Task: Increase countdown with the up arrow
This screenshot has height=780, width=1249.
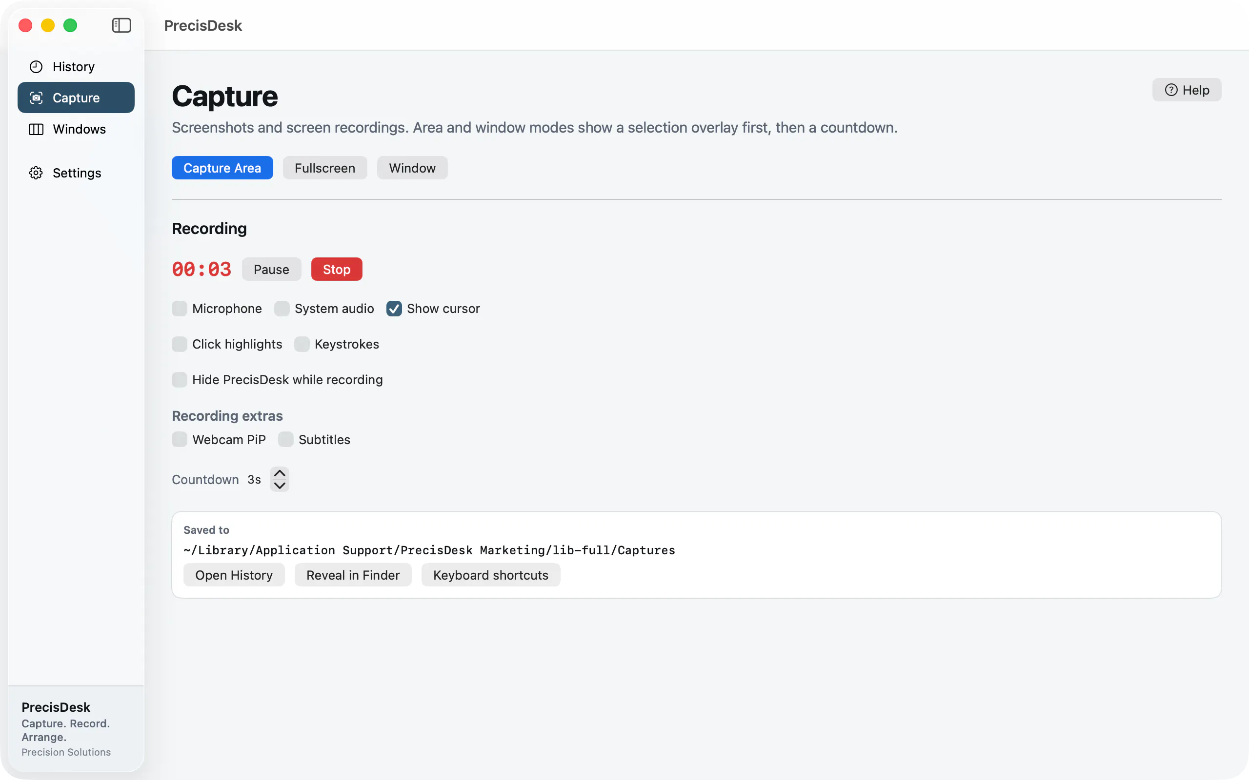Action: pyautogui.click(x=279, y=473)
